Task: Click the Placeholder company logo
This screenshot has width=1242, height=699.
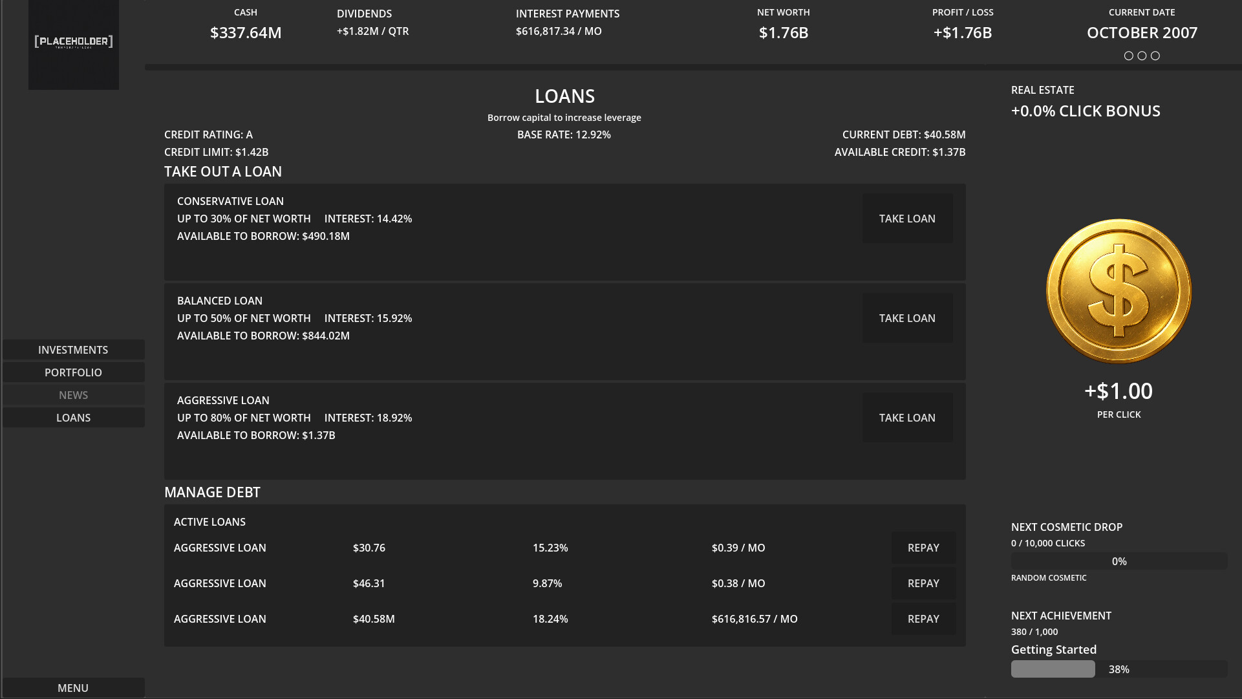Action: coord(74,45)
